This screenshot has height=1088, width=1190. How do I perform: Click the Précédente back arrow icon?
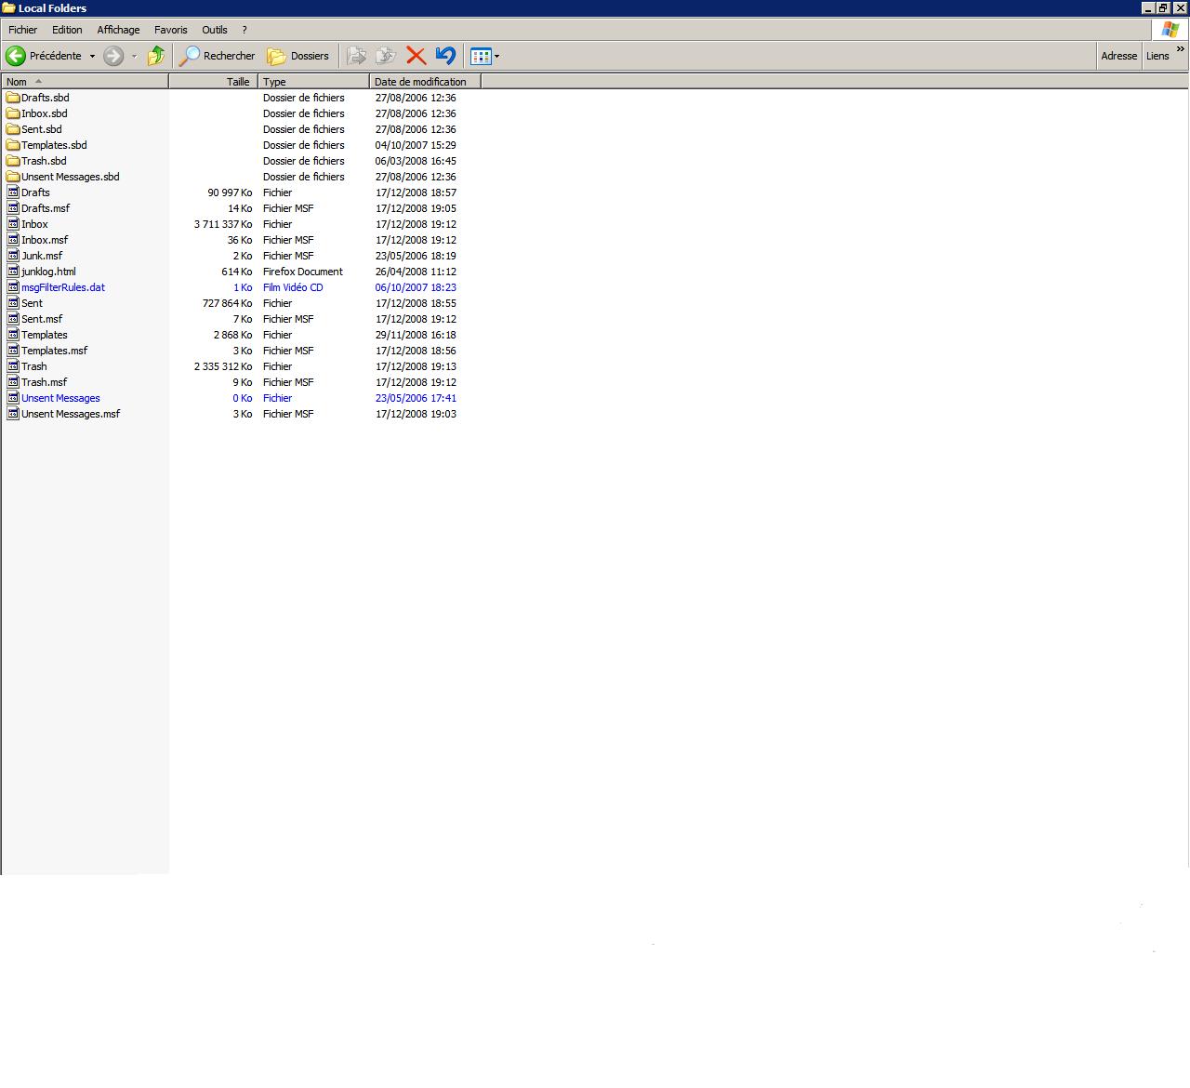(x=16, y=56)
